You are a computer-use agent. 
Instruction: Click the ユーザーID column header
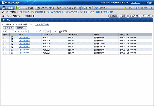click(x=54, y=35)
